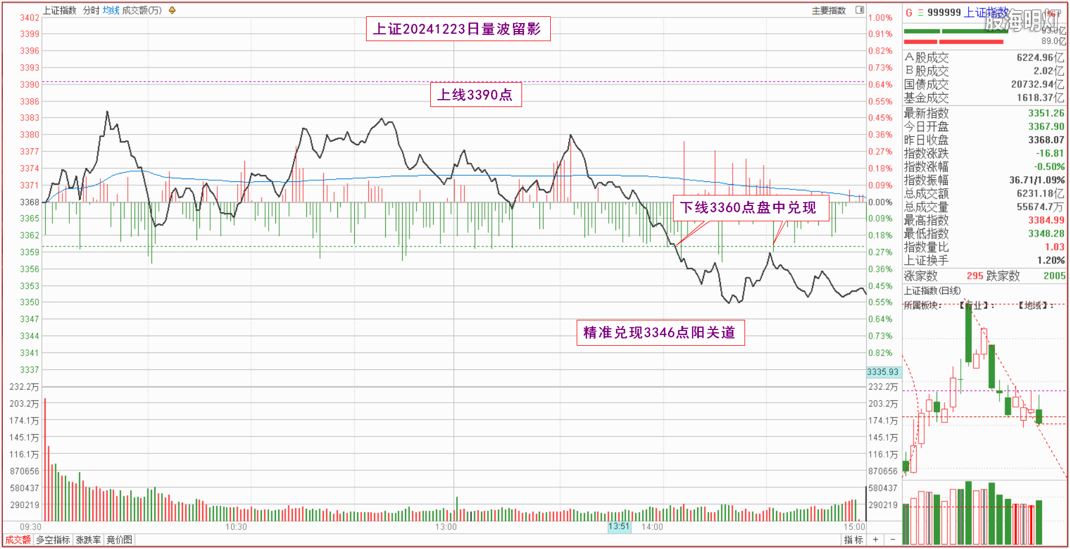The height and width of the screenshot is (549, 1070).
Task: Click the 跌家数 count 2005
Action: point(1054,276)
